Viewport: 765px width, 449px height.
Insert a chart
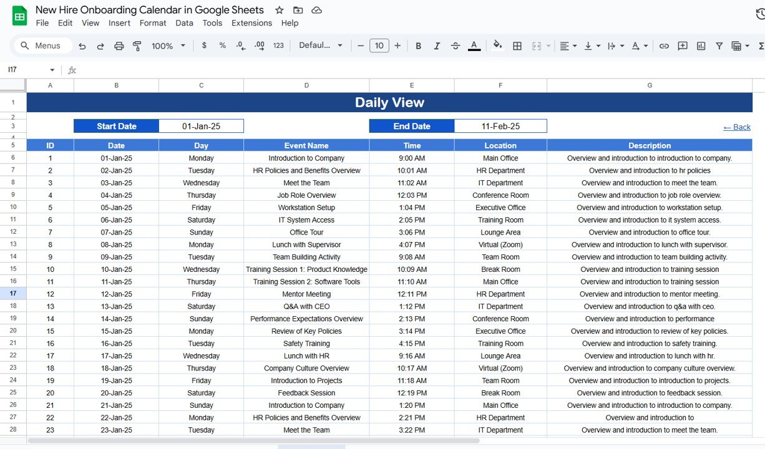[701, 46]
